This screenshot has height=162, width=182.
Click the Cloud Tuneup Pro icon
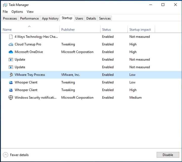pyautogui.click(x=11, y=44)
